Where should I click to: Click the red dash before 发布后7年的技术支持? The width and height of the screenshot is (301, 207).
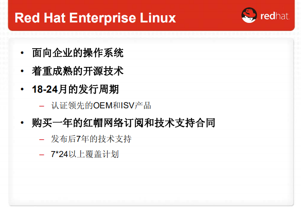point(41,139)
